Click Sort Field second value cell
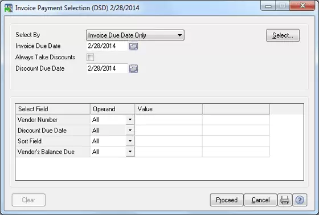This screenshot has width=319, height=215. pyautogui.click(x=236, y=141)
